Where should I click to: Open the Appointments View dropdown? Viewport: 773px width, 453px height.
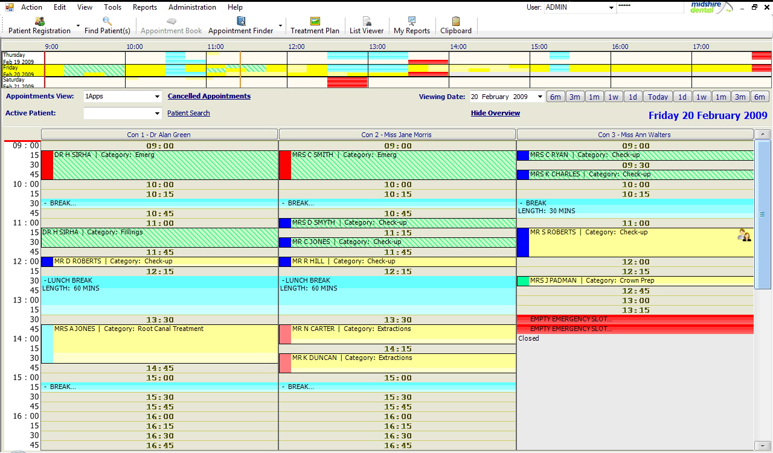(156, 96)
